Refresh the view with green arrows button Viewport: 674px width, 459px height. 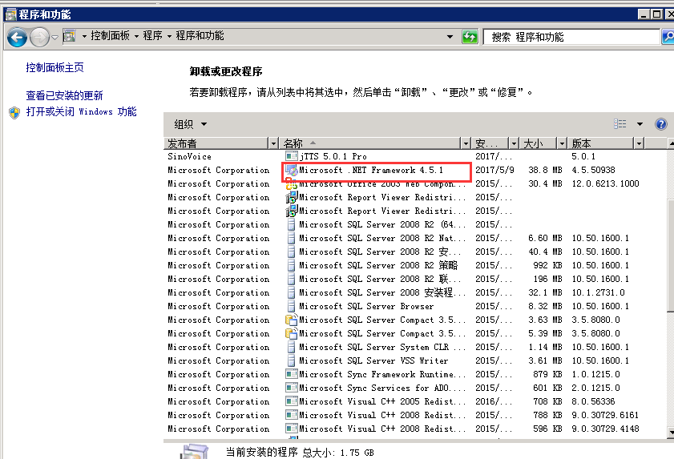470,37
